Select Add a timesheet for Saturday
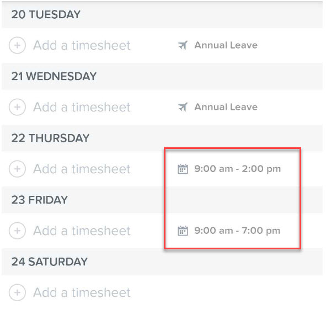Viewport: 326px width, 310px height. click(82, 292)
